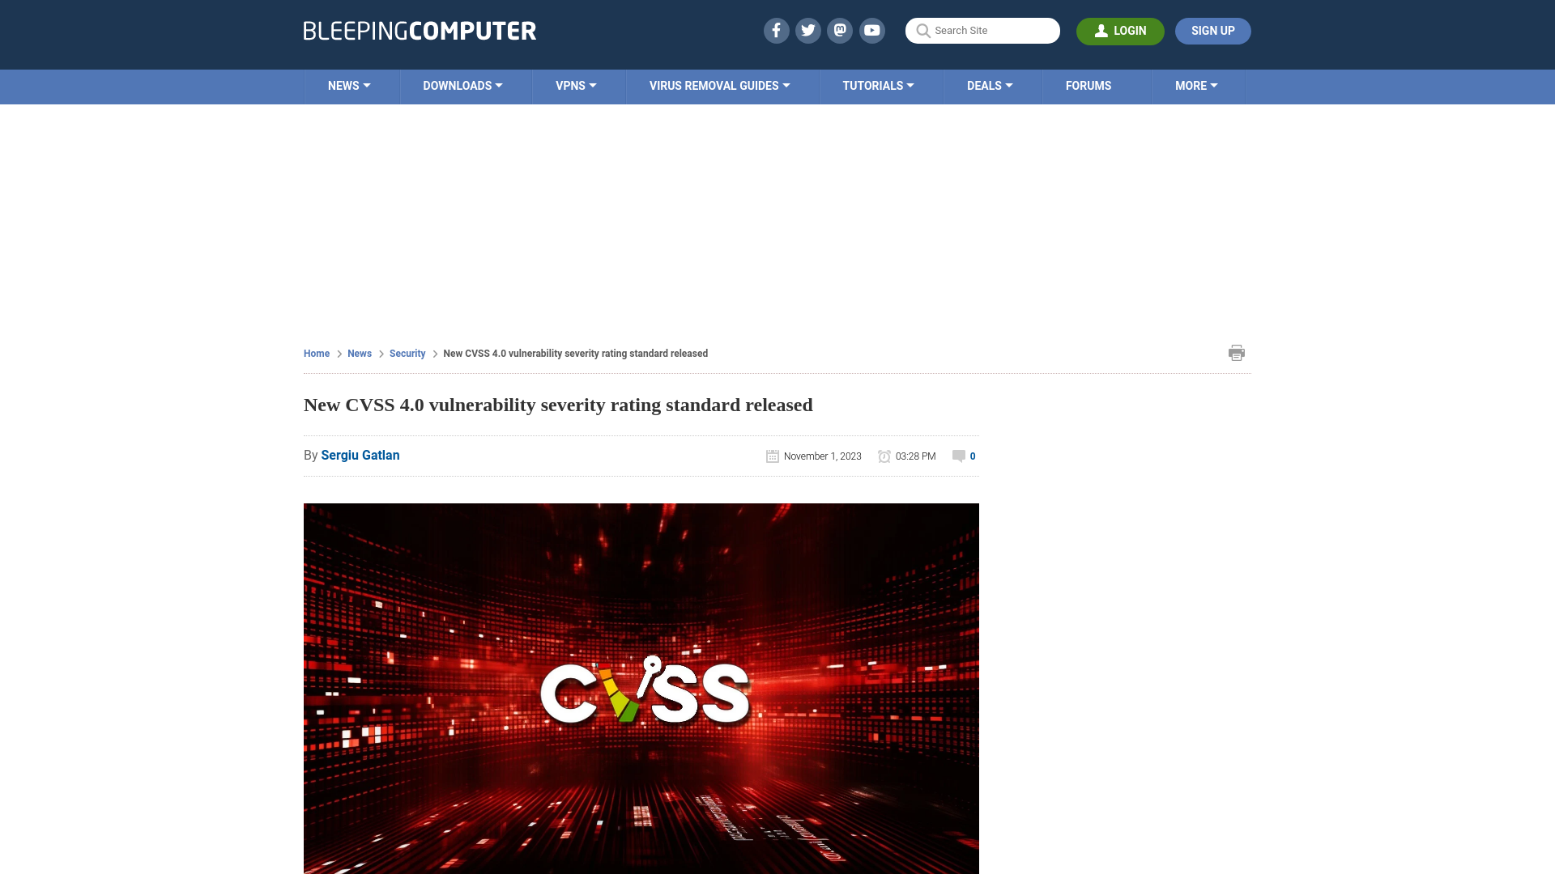Click the SIGN UP button
The image size is (1555, 874).
tap(1212, 31)
